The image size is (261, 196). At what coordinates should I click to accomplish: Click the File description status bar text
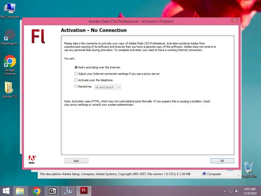(109, 174)
